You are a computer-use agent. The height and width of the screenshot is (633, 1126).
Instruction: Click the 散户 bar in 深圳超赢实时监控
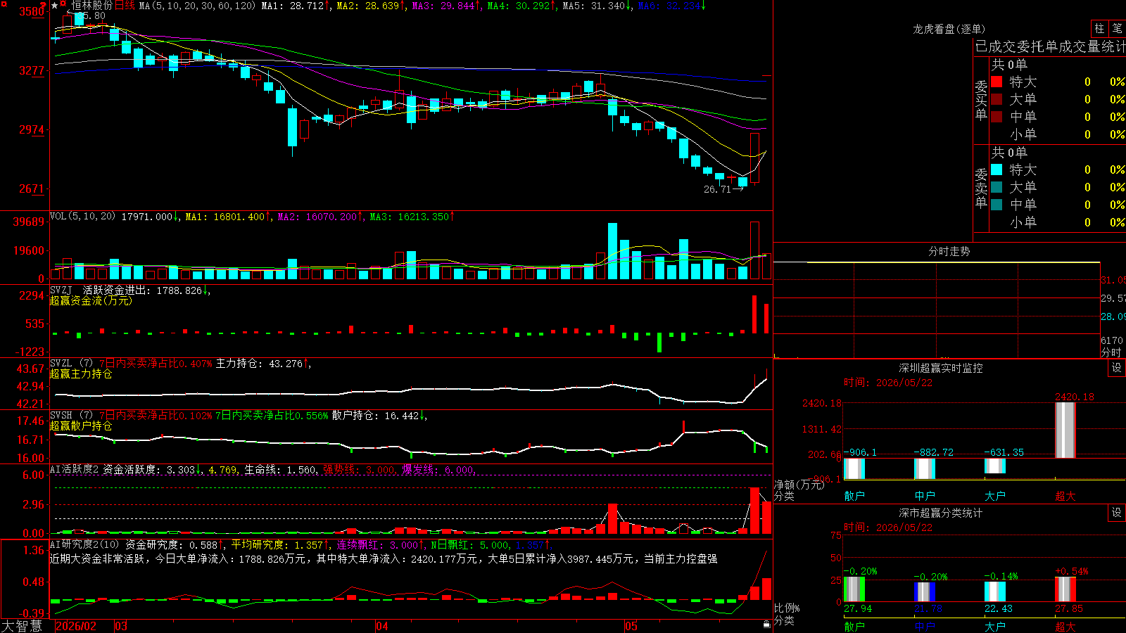(854, 468)
